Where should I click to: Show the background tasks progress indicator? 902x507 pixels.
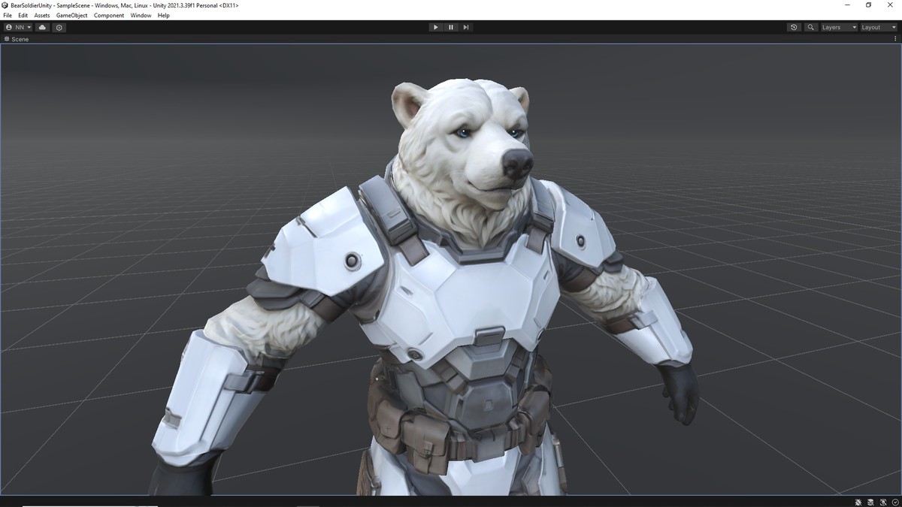click(x=894, y=502)
